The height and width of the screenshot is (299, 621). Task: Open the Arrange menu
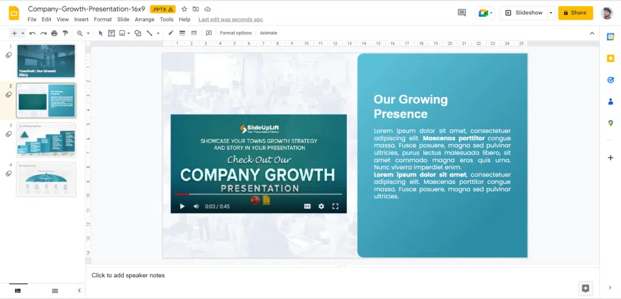(x=144, y=19)
